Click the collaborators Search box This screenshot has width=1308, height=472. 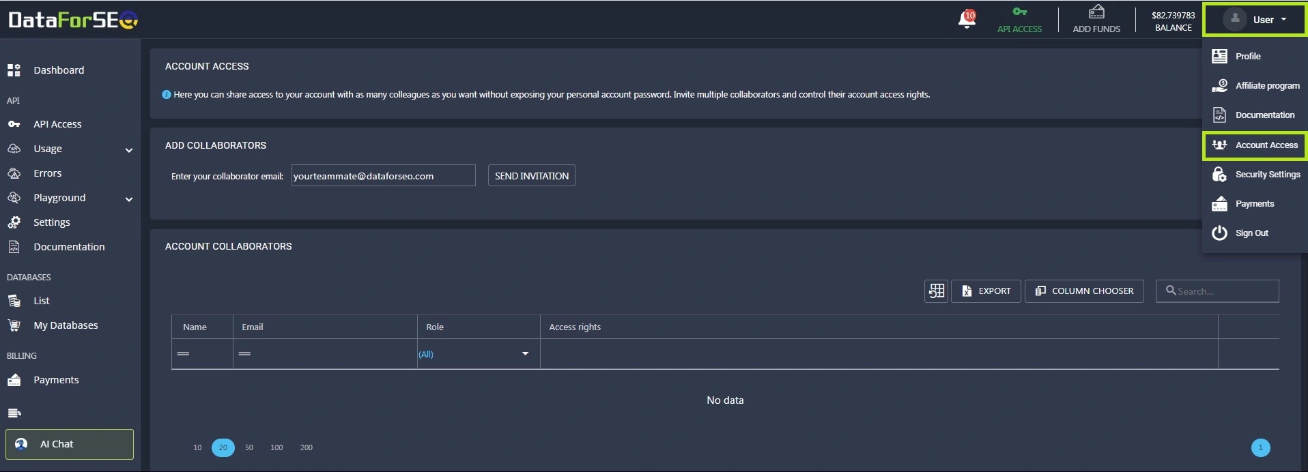(1217, 291)
